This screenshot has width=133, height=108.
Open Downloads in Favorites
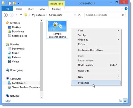tap(18, 31)
